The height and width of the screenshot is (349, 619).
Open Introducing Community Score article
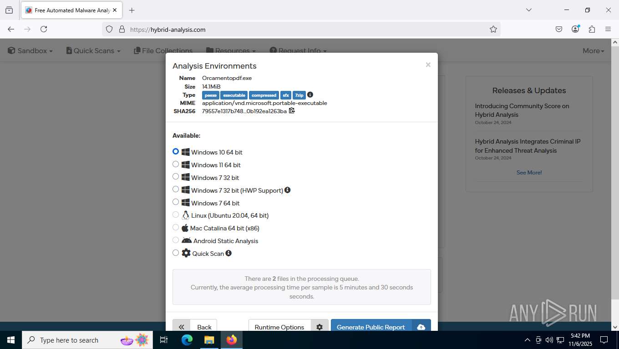[522, 110]
